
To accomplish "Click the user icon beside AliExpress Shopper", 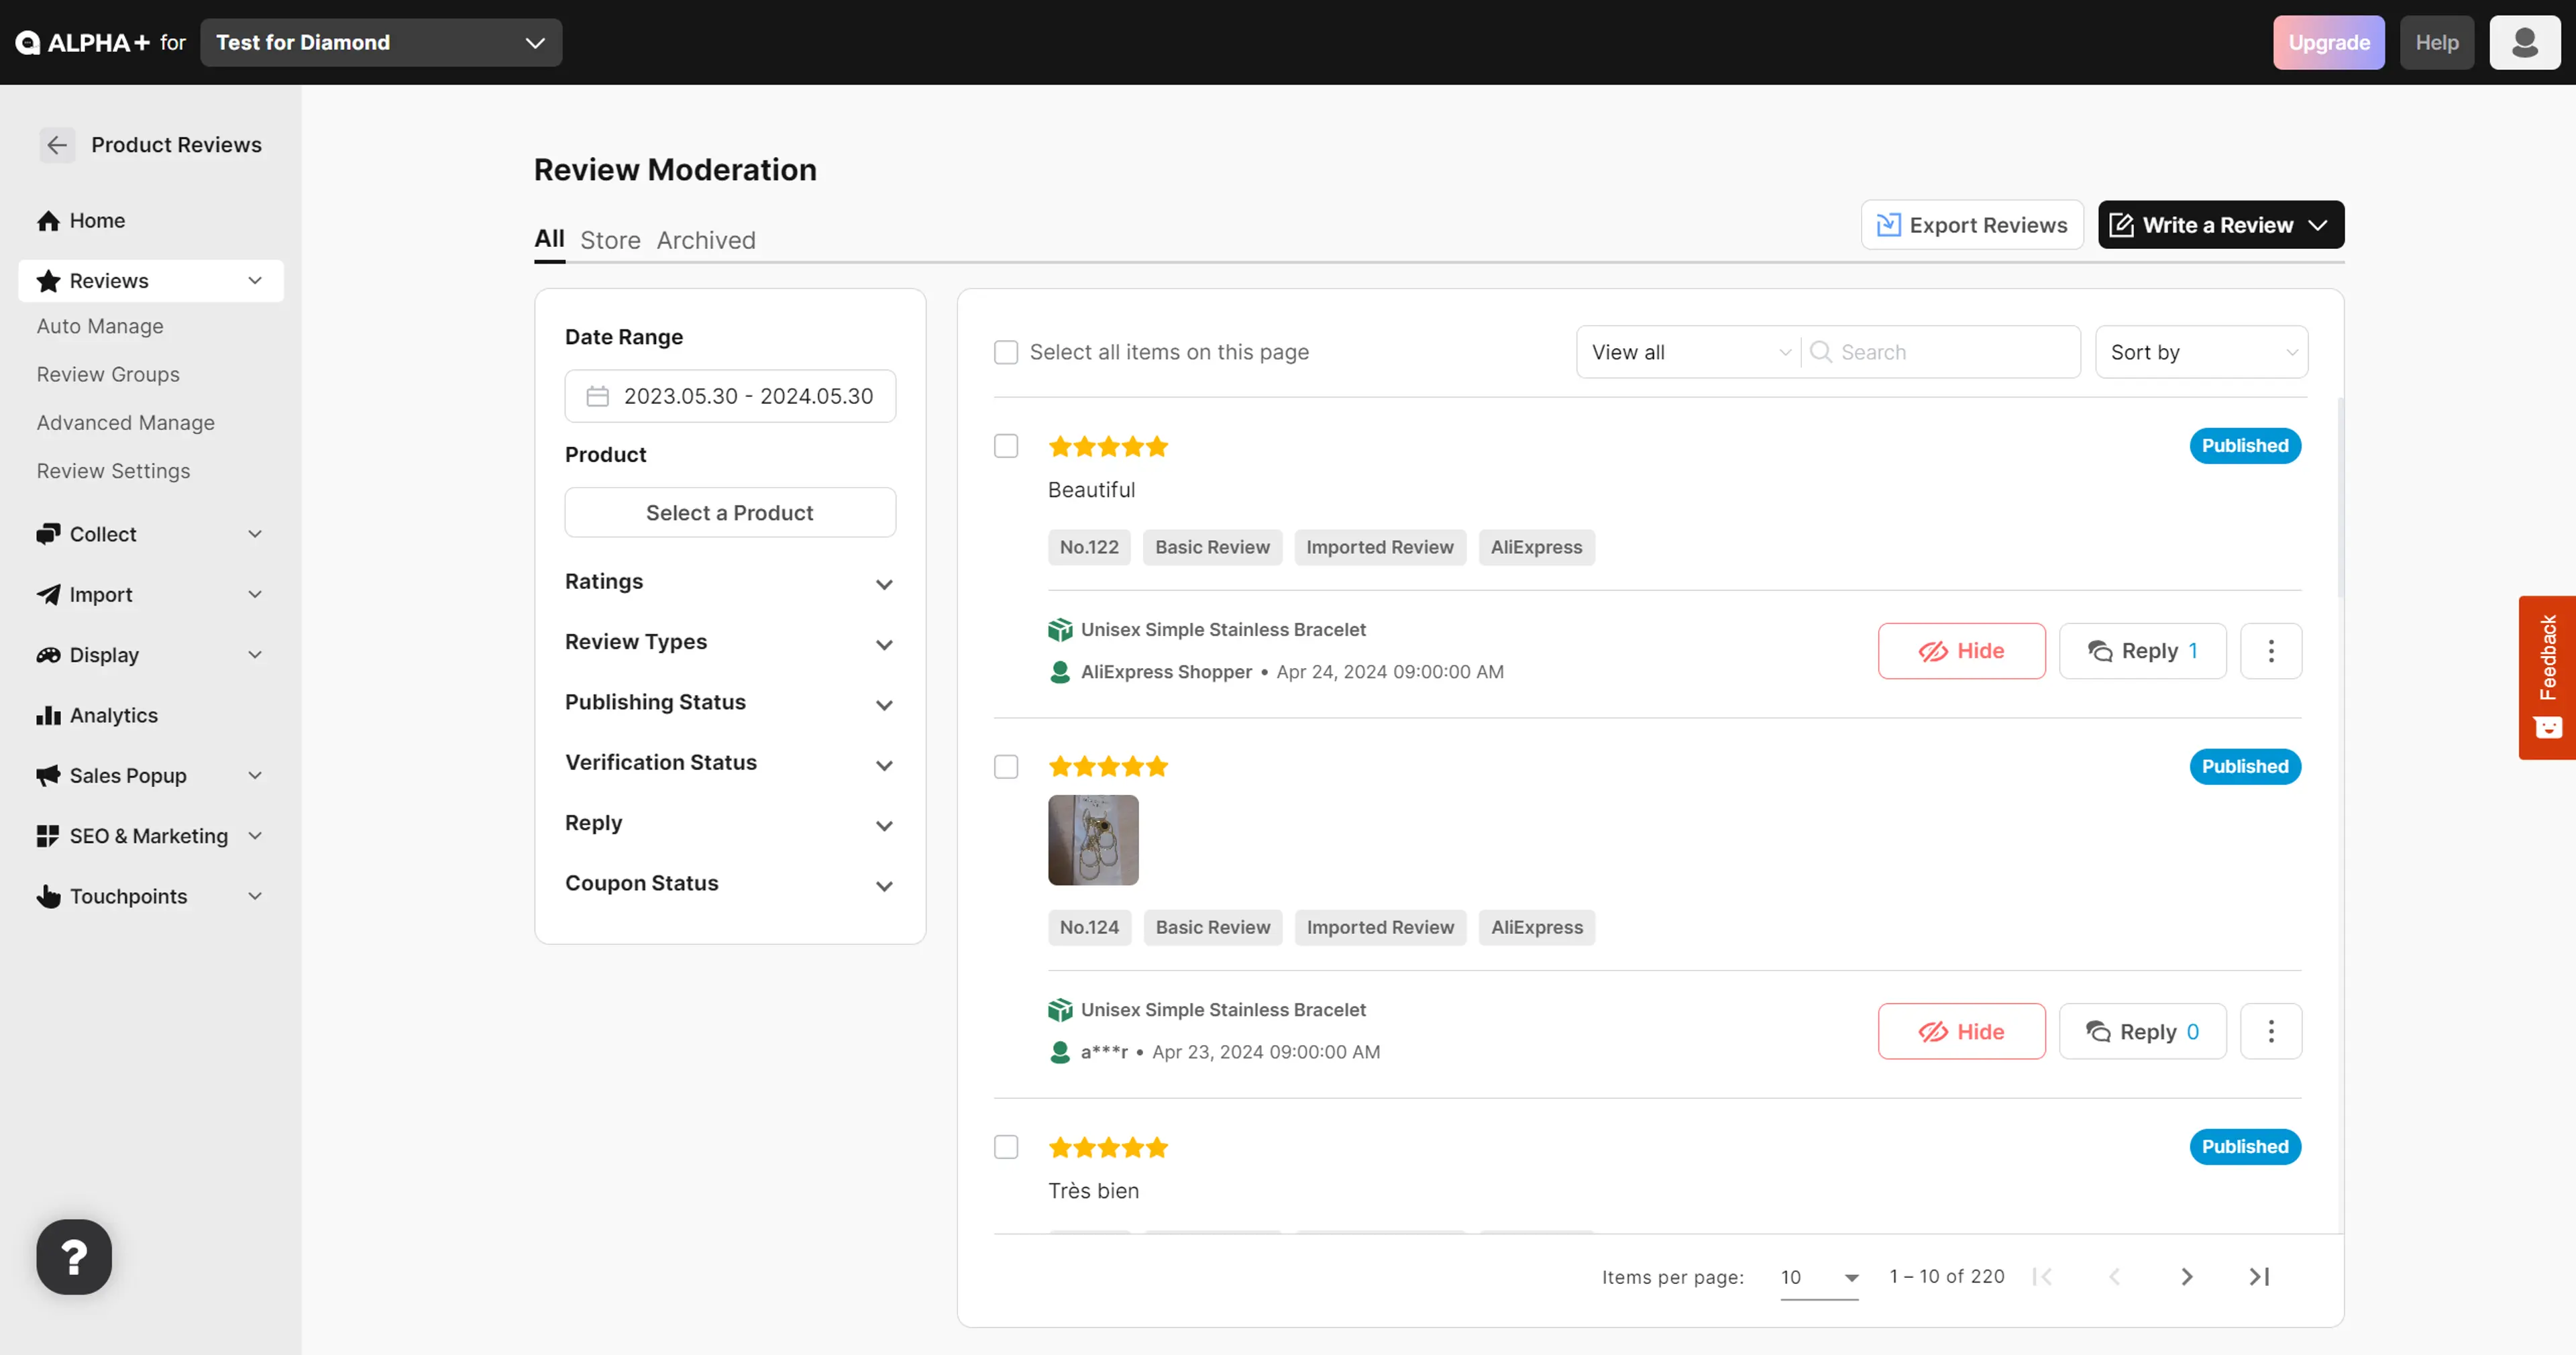I will coord(1059,672).
